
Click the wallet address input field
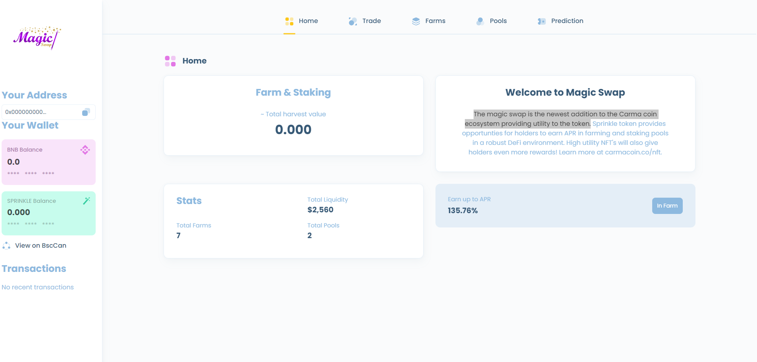40,112
